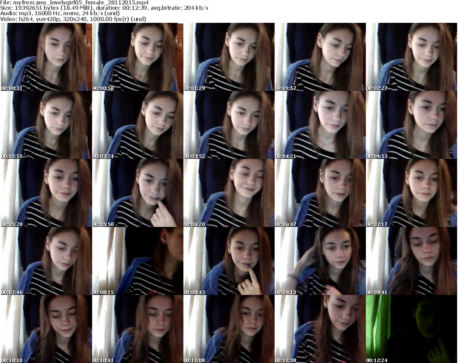The height and width of the screenshot is (363, 458).
Task: Click the frame at 00:04:21
Action: pyautogui.click(x=320, y=125)
